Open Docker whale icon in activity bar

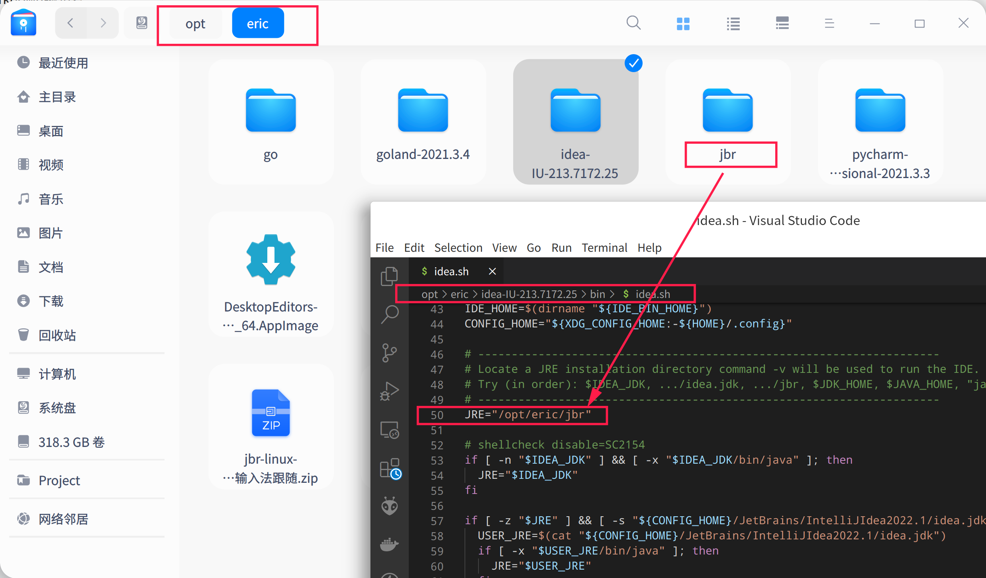(389, 545)
